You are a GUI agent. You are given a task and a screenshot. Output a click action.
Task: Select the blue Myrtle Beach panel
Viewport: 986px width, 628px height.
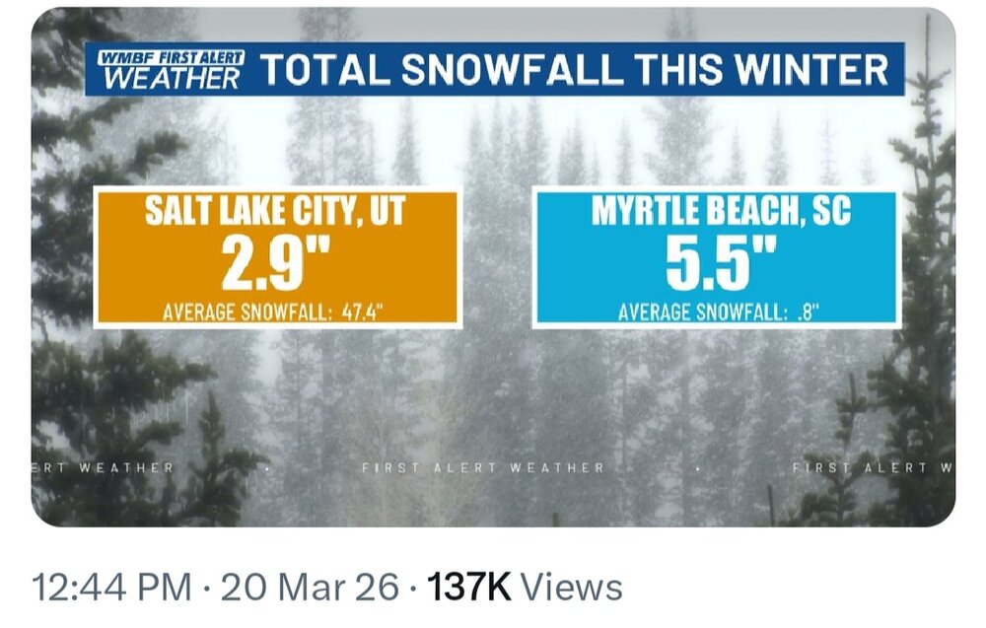716,258
